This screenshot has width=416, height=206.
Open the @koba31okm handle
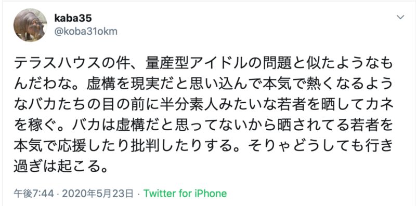86,32
